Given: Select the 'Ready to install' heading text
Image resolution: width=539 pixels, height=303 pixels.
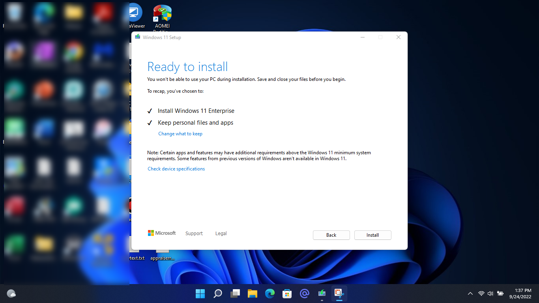Looking at the screenshot, I should [x=187, y=67].
